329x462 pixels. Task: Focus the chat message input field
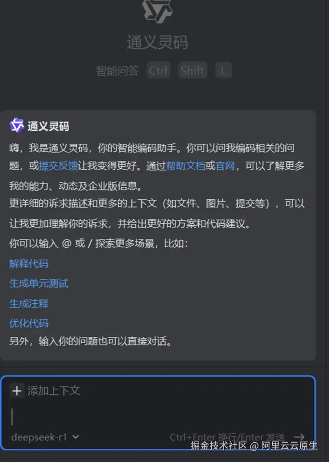158,416
